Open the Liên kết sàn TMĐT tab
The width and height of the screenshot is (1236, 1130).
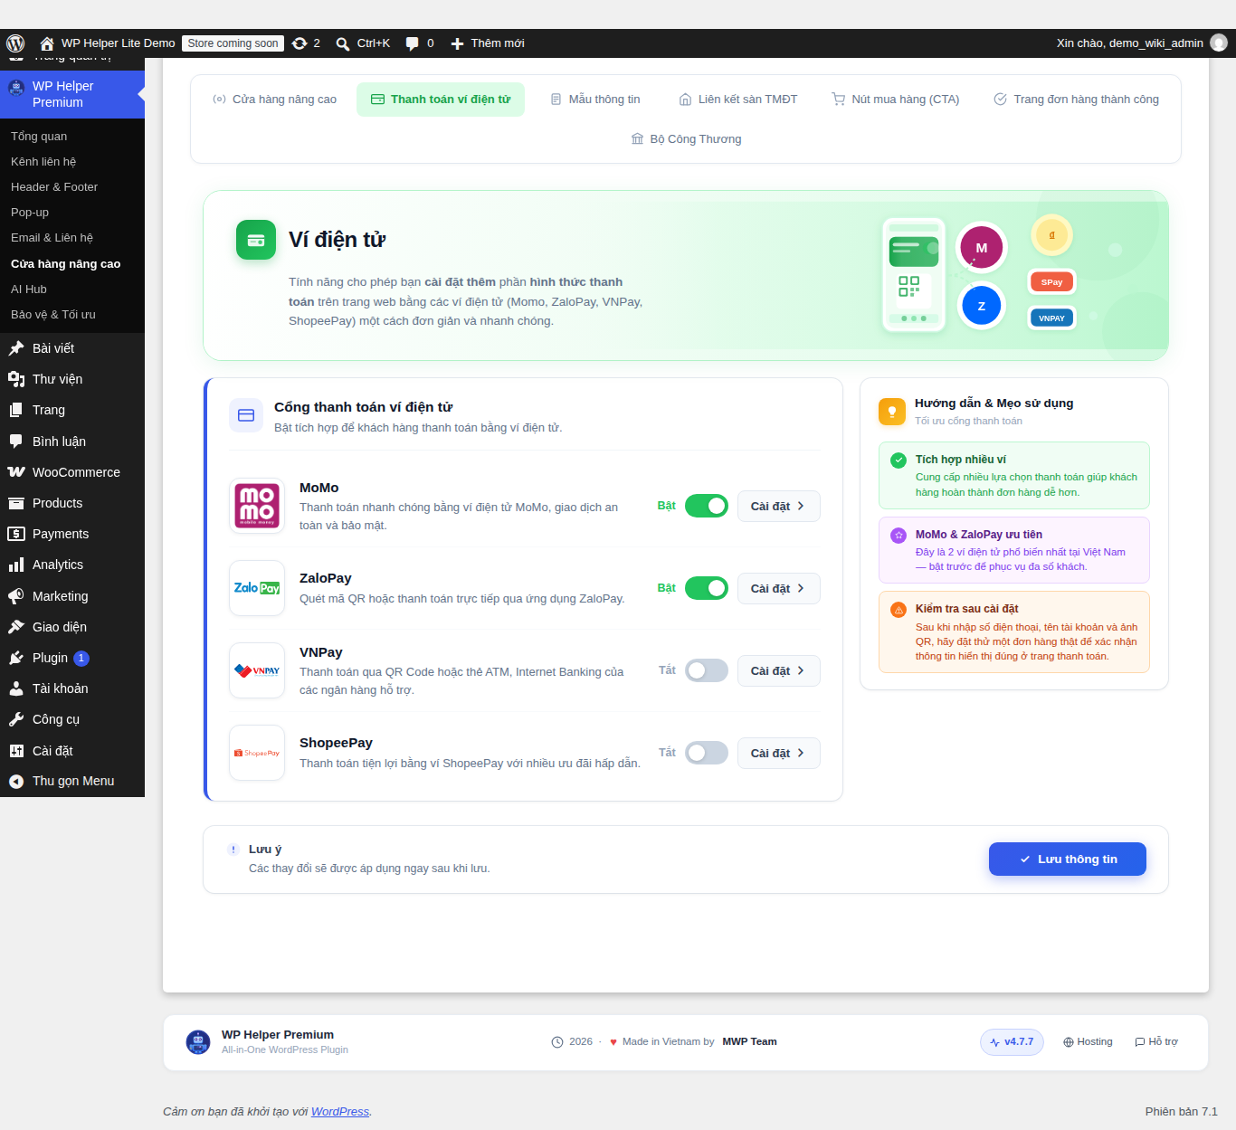tap(738, 100)
